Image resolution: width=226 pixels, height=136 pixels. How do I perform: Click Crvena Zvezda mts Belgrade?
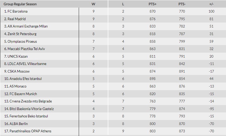30,101
